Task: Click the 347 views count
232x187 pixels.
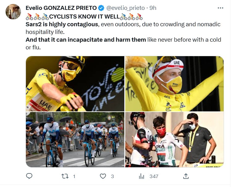Action: click(154, 177)
